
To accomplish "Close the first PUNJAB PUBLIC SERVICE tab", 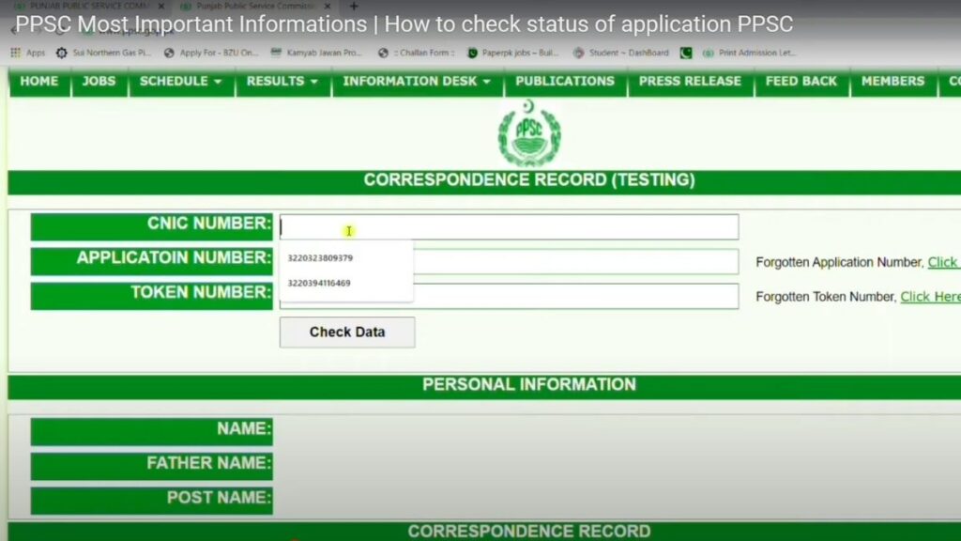I will tap(161, 7).
